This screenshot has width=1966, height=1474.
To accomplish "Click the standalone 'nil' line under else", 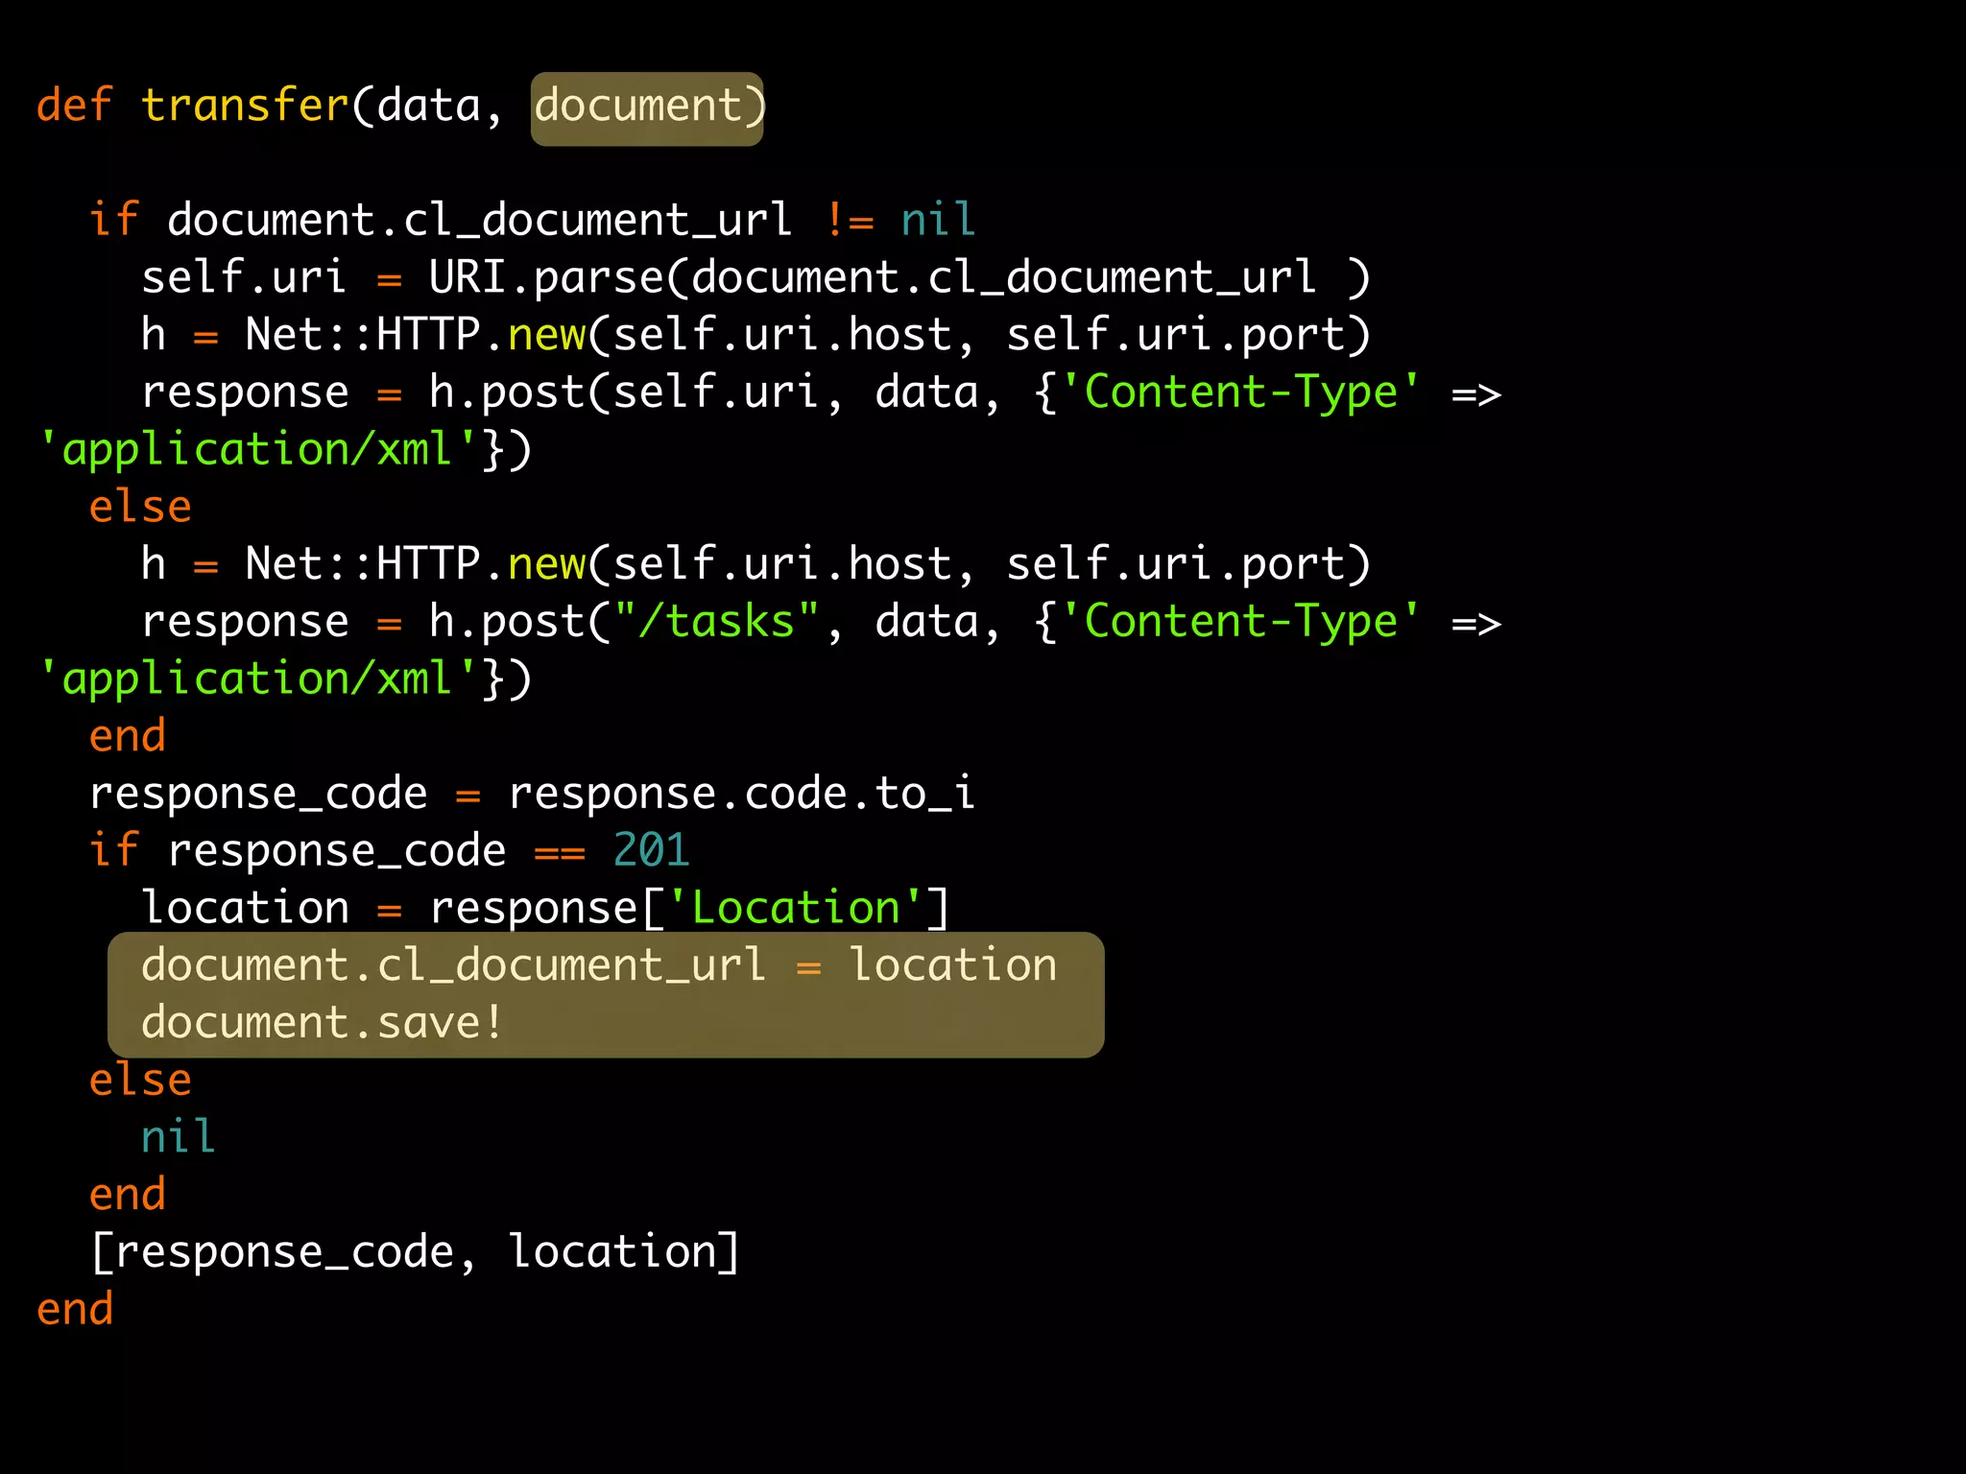I will (179, 1136).
